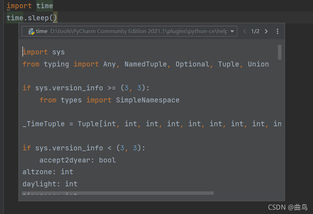Click 'NamedTuple' in the typing import
Viewport: 313px width, 214px height.
click(x=146, y=64)
